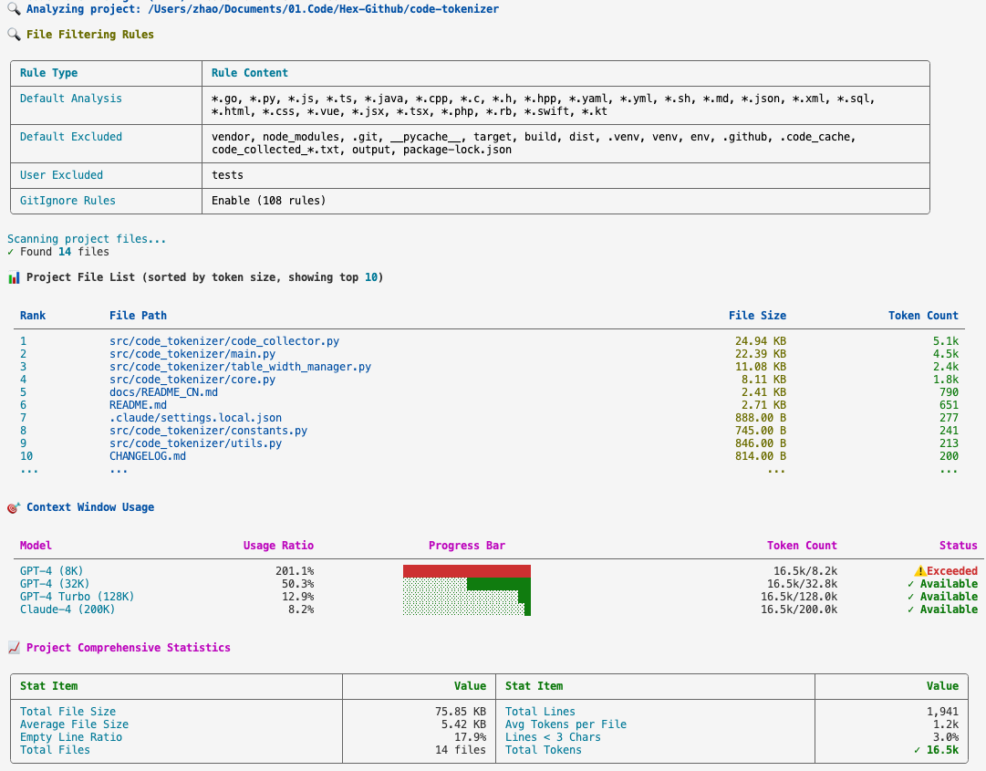Click the magnifier icon beside Analyzing project
The height and width of the screenshot is (771, 986).
13,9
